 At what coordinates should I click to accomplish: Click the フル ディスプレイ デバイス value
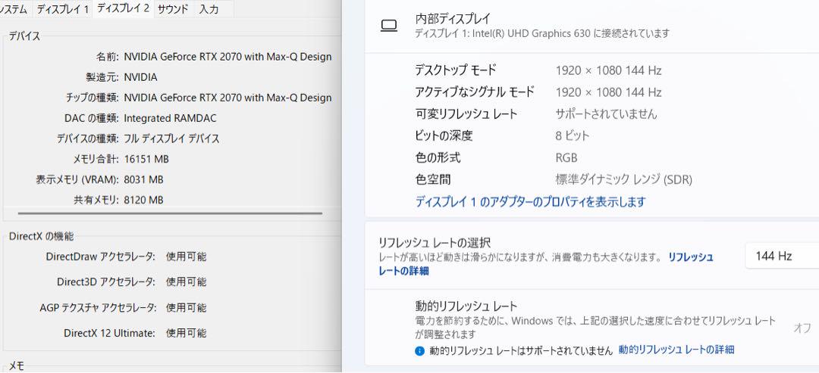(x=172, y=138)
